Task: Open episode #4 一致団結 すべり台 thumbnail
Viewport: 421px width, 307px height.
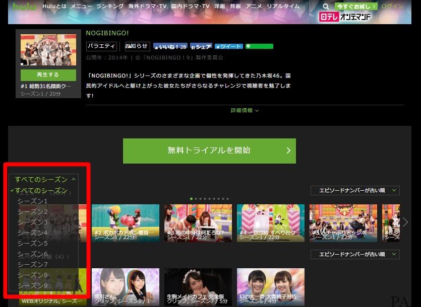Action: pos(271,223)
